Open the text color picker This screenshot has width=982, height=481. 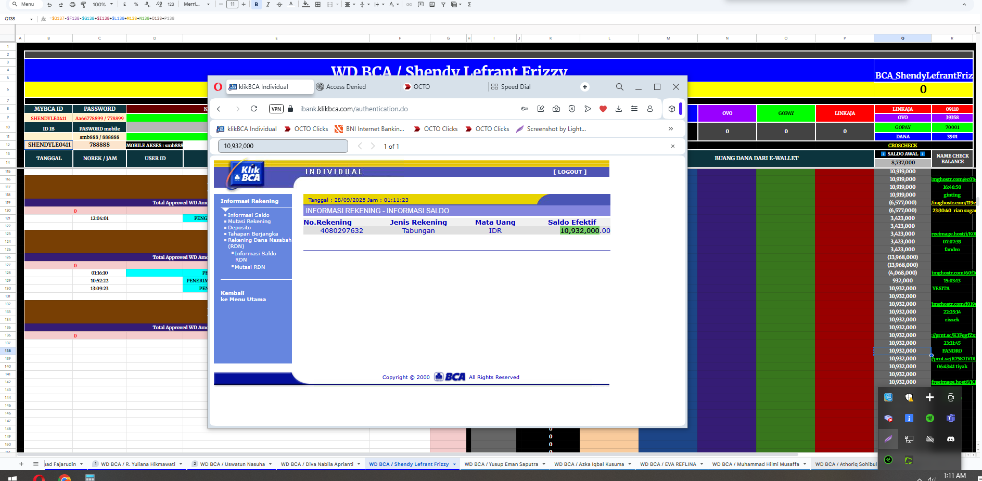(291, 4)
